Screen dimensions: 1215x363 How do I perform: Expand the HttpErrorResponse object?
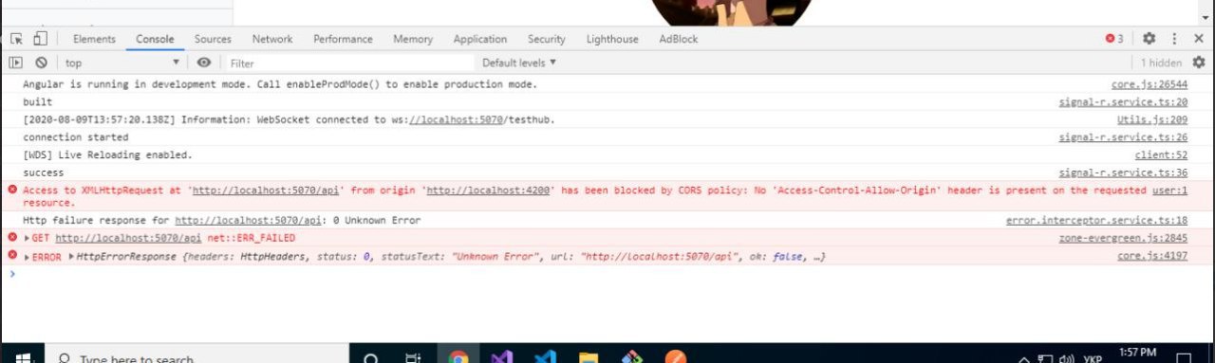click(x=71, y=256)
